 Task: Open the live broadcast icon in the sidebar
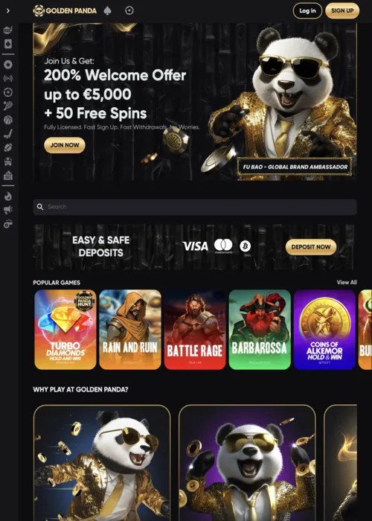[x=8, y=78]
